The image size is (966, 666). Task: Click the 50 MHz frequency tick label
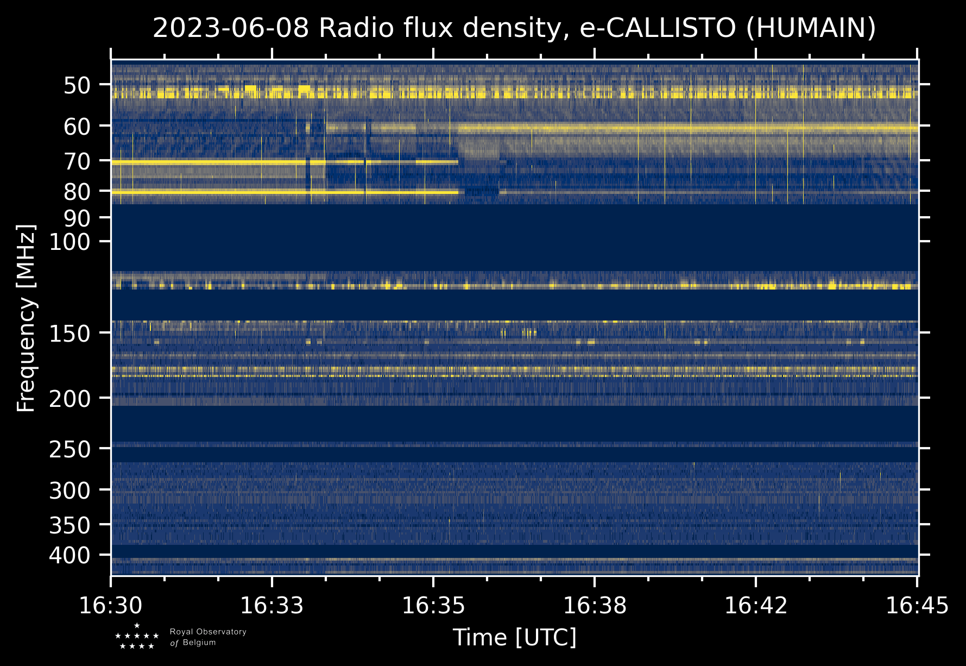pyautogui.click(x=77, y=85)
